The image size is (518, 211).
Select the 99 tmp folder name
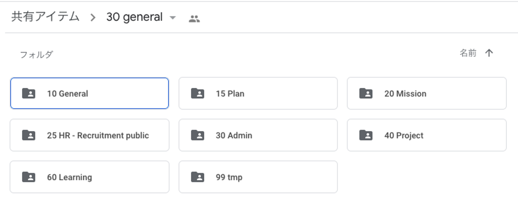(x=229, y=177)
